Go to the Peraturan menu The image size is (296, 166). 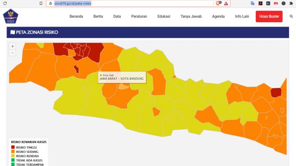139,17
